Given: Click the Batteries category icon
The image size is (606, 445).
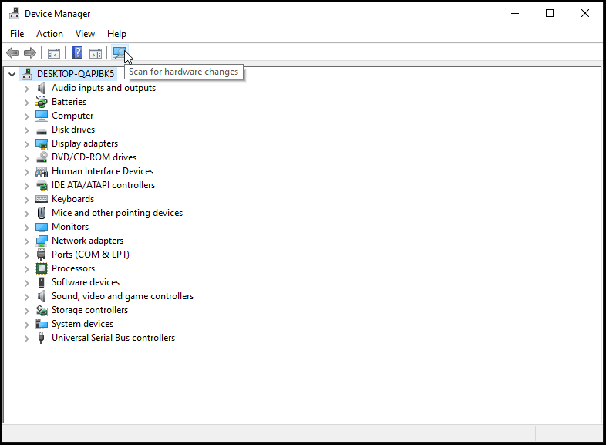Looking at the screenshot, I should (42, 102).
